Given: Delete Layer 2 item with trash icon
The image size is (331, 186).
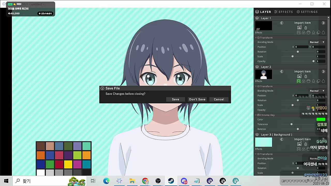Looking at the screenshot, I should [306, 76].
